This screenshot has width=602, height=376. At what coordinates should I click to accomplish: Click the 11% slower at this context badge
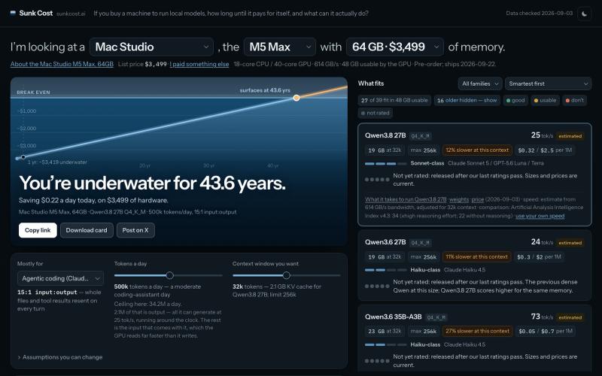click(476, 256)
